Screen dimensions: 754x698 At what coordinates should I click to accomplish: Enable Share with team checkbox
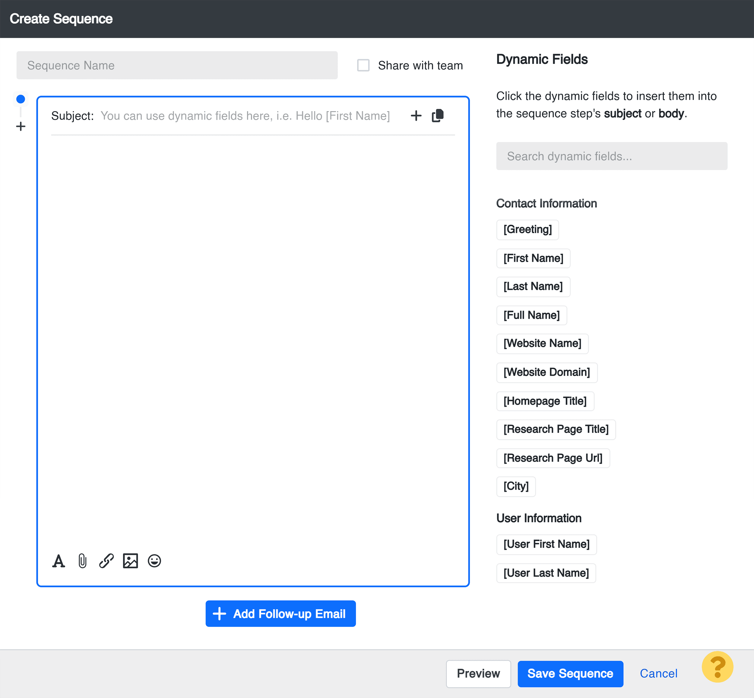363,65
